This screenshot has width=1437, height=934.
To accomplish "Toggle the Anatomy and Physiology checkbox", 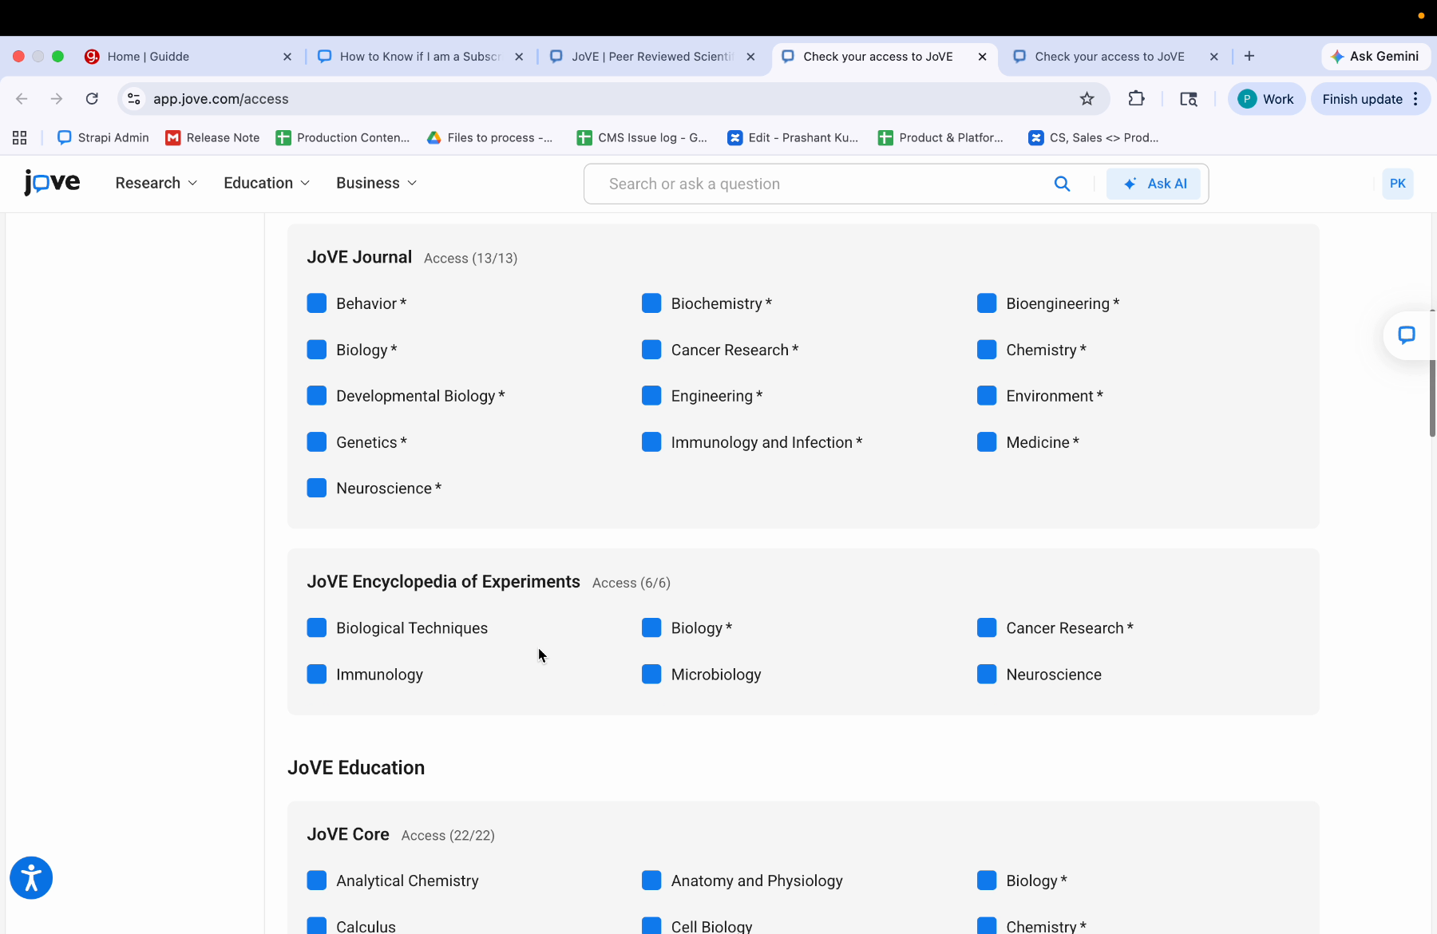I will (x=651, y=881).
